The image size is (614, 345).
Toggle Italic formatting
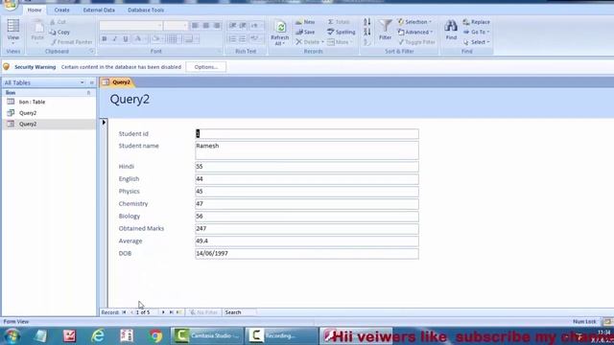point(115,38)
